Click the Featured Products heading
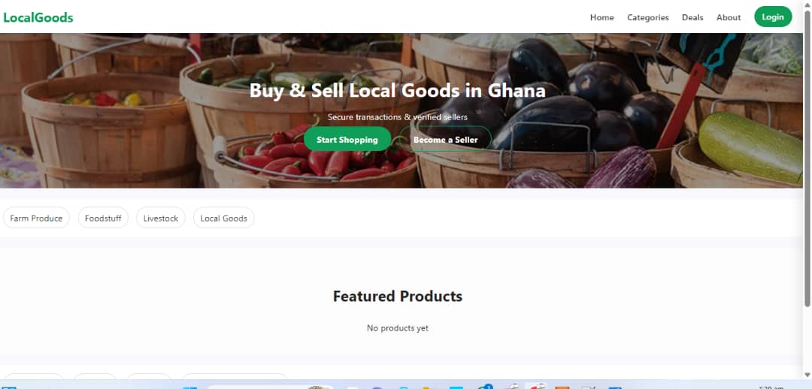 397,296
